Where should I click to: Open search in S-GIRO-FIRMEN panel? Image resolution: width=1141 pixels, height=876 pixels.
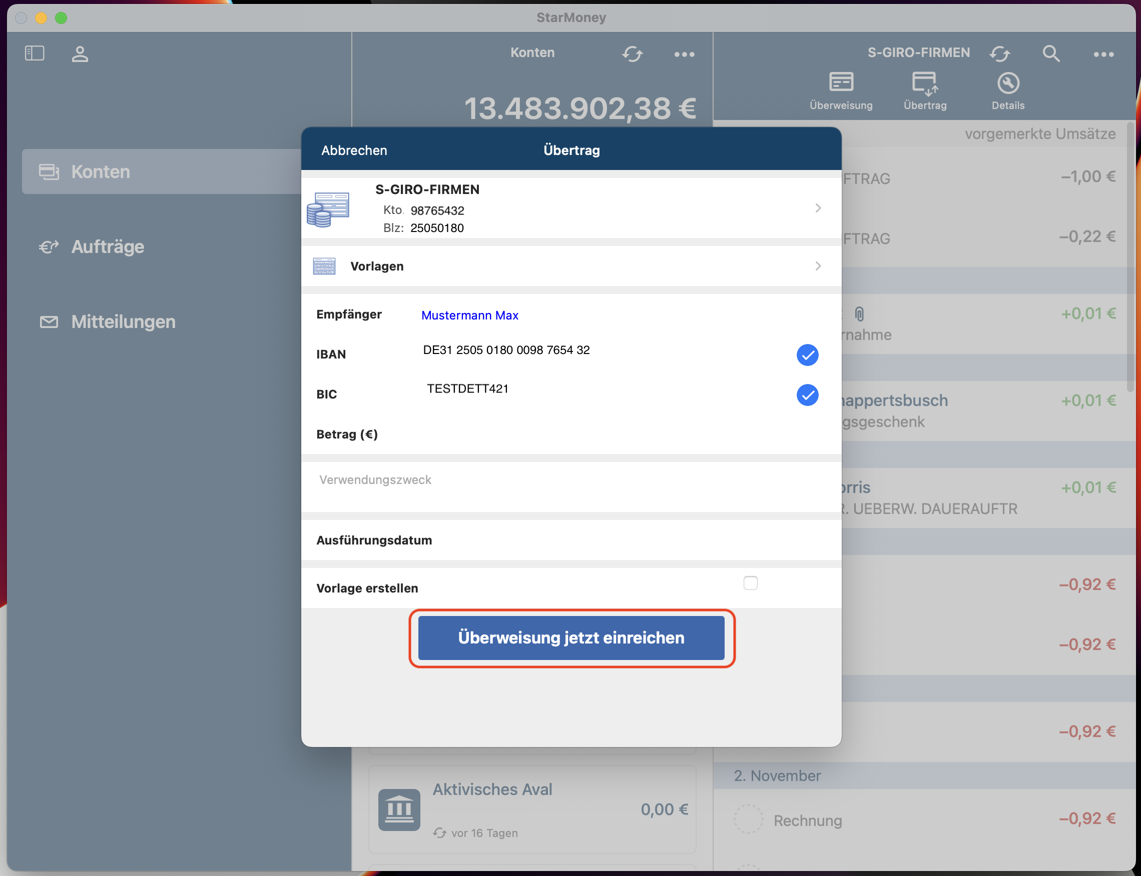click(x=1051, y=53)
